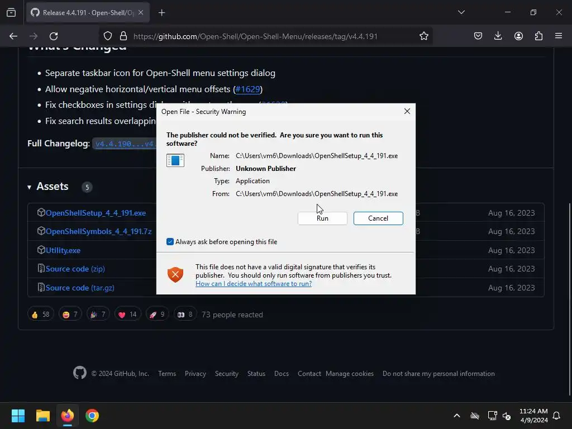Open the Firefox hamburger menu

[x=559, y=36]
